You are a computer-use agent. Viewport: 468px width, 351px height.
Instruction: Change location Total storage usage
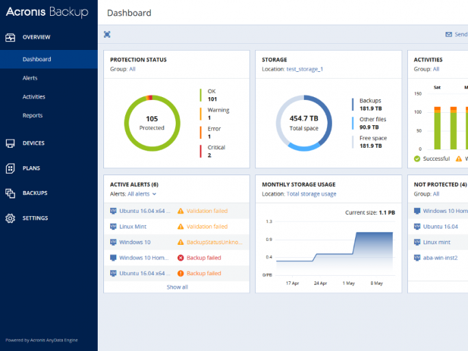pos(311,194)
